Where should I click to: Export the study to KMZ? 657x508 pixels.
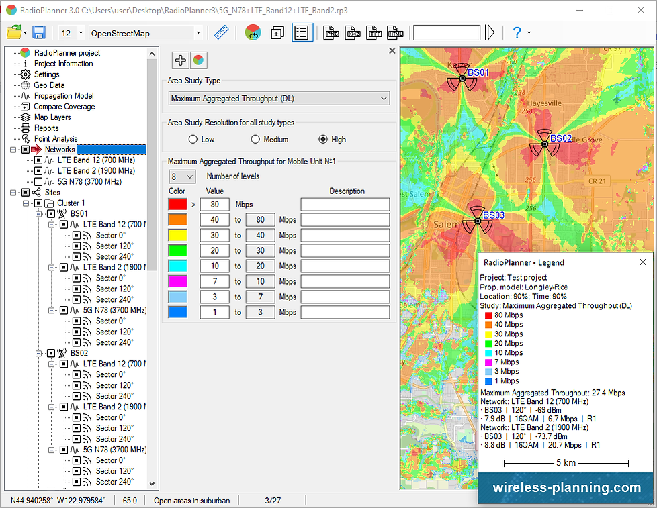pyautogui.click(x=352, y=32)
